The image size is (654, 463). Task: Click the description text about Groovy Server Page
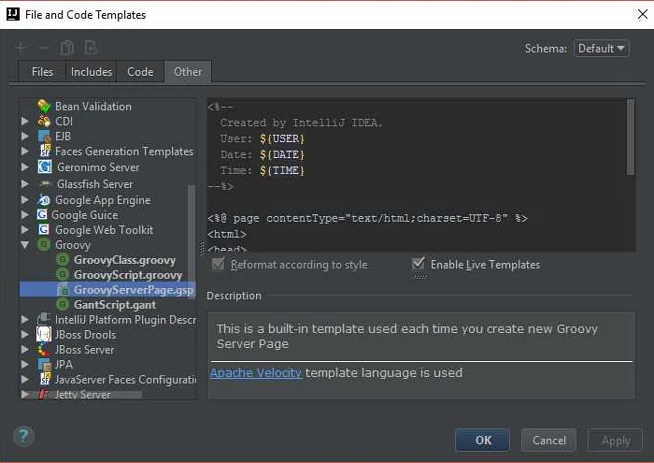click(x=407, y=336)
